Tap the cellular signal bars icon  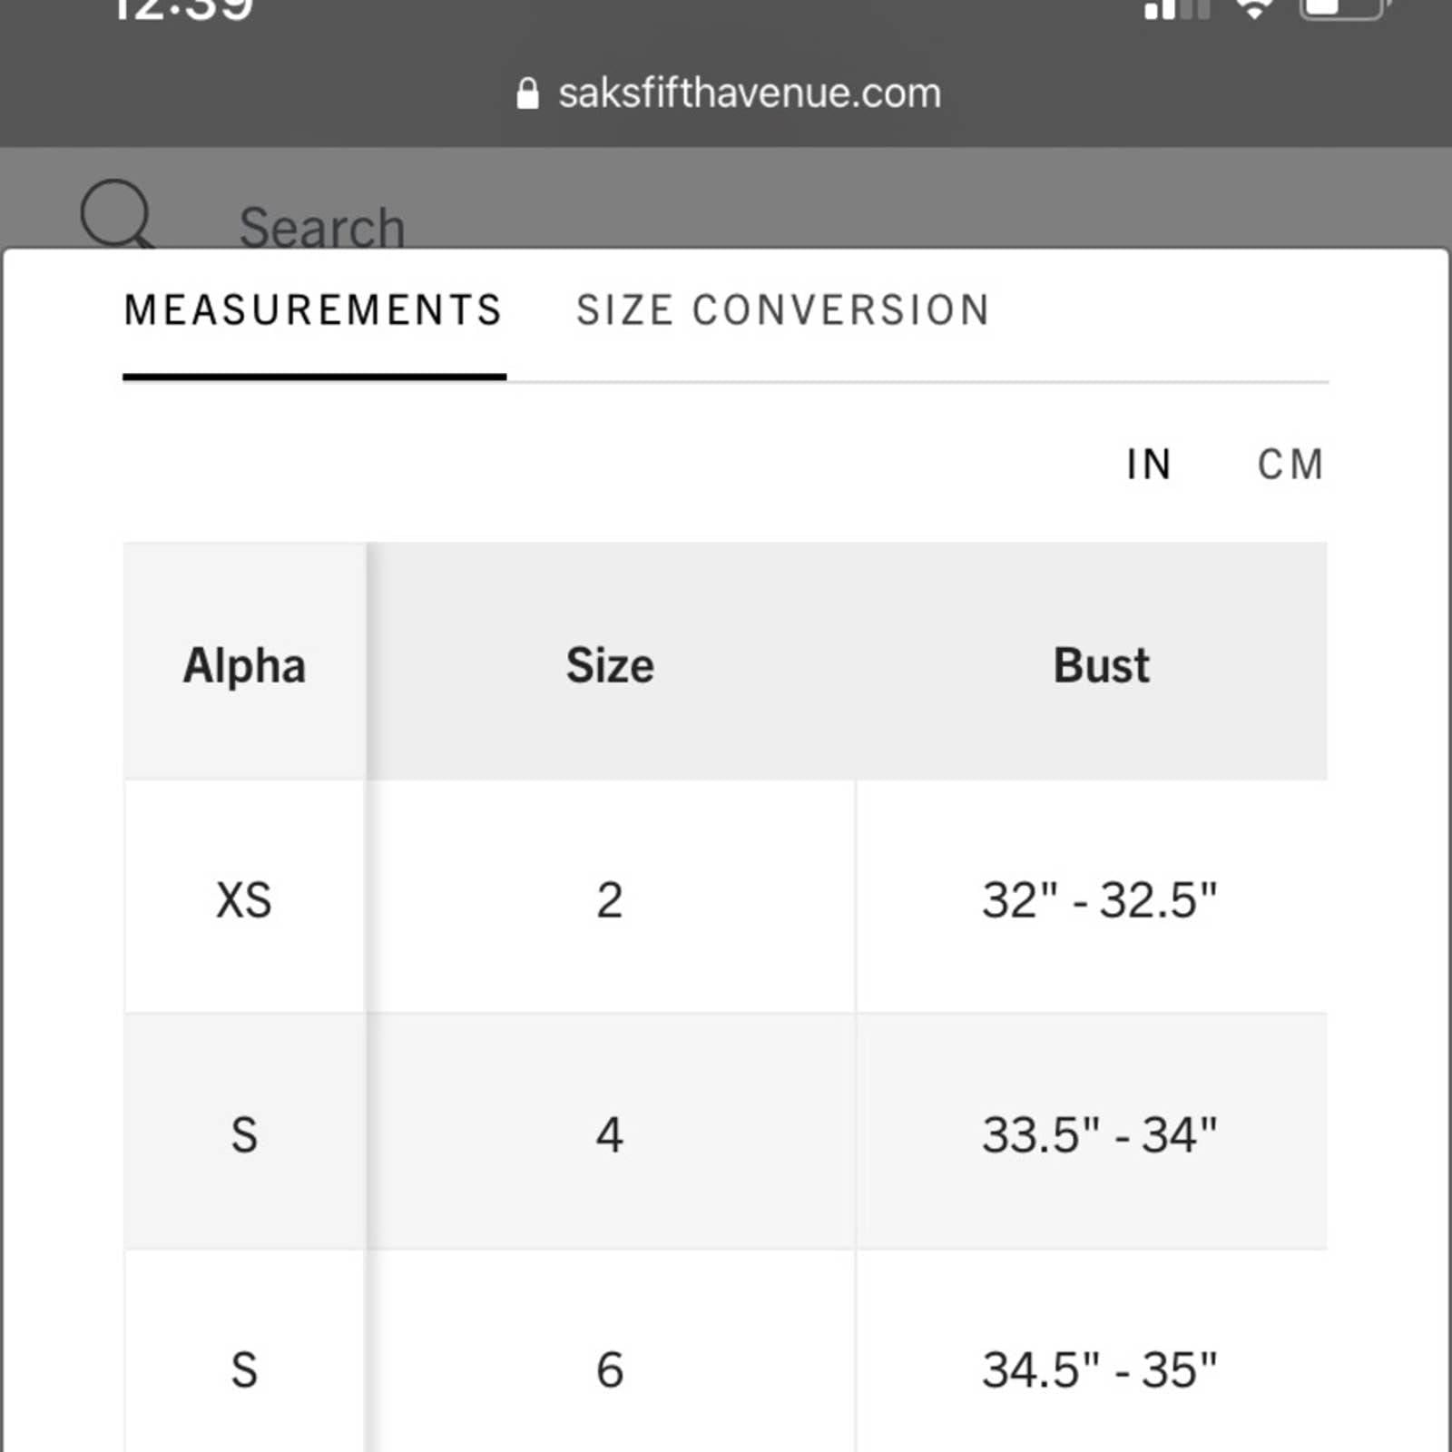pyautogui.click(x=1177, y=9)
